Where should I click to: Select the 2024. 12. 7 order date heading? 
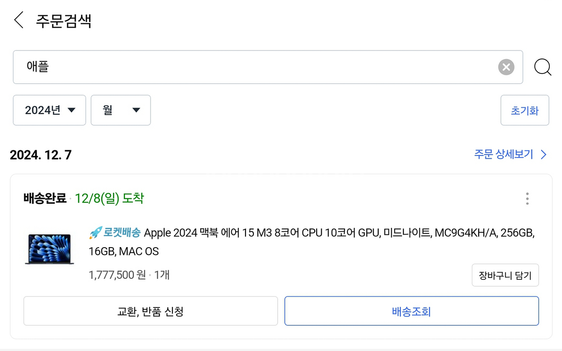(41, 155)
